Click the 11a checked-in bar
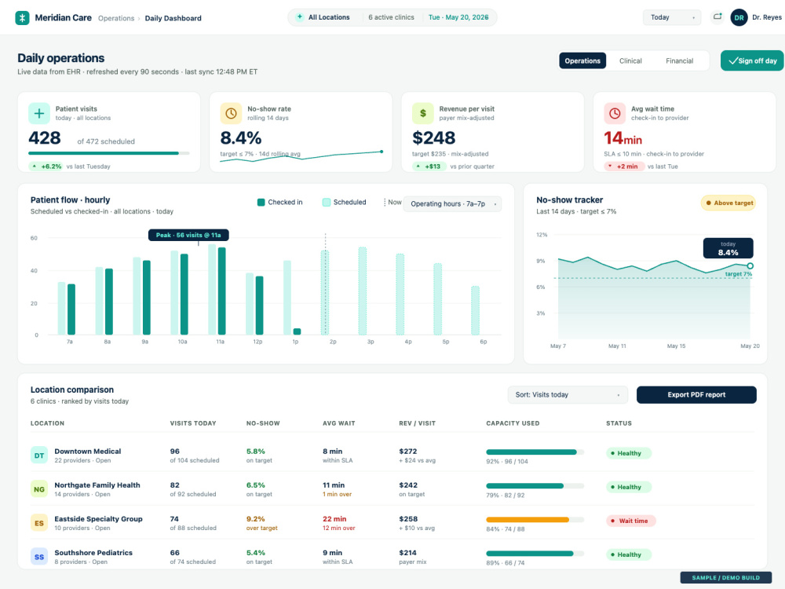785x589 pixels. 222,291
